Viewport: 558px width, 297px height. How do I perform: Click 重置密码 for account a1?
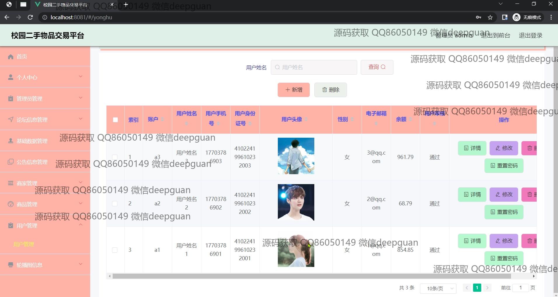[504, 258]
